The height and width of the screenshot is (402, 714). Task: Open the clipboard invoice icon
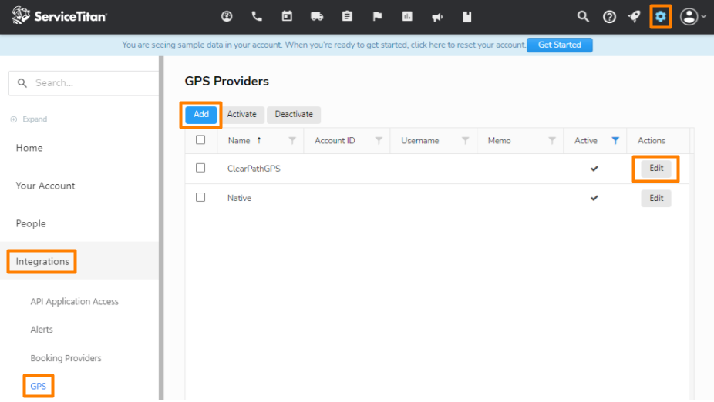(x=347, y=17)
